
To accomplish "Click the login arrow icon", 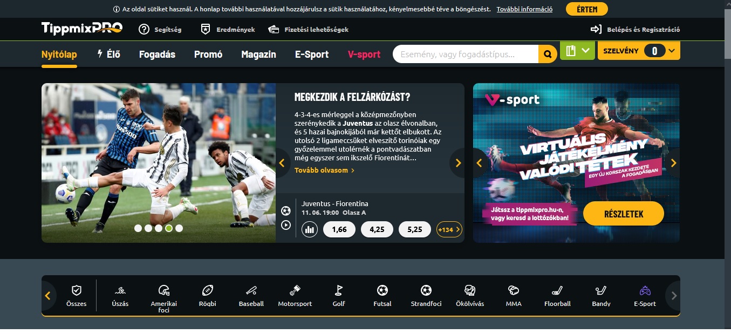I will click(596, 29).
